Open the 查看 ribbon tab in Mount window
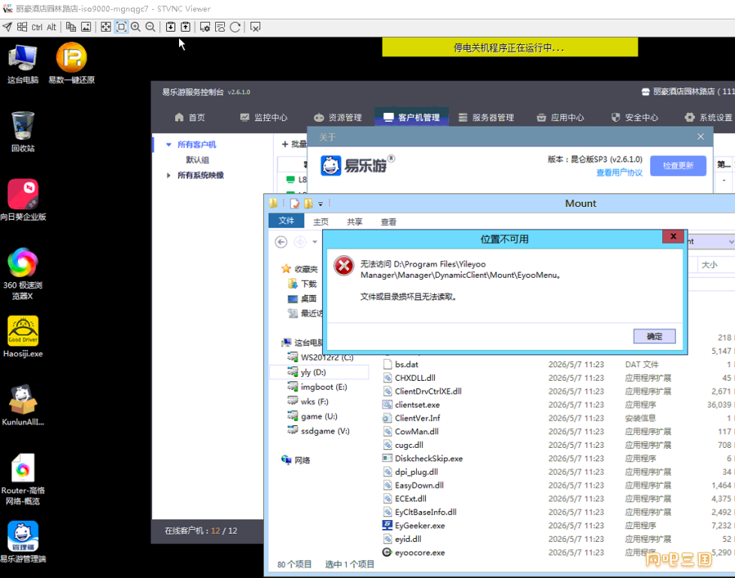 tap(388, 222)
